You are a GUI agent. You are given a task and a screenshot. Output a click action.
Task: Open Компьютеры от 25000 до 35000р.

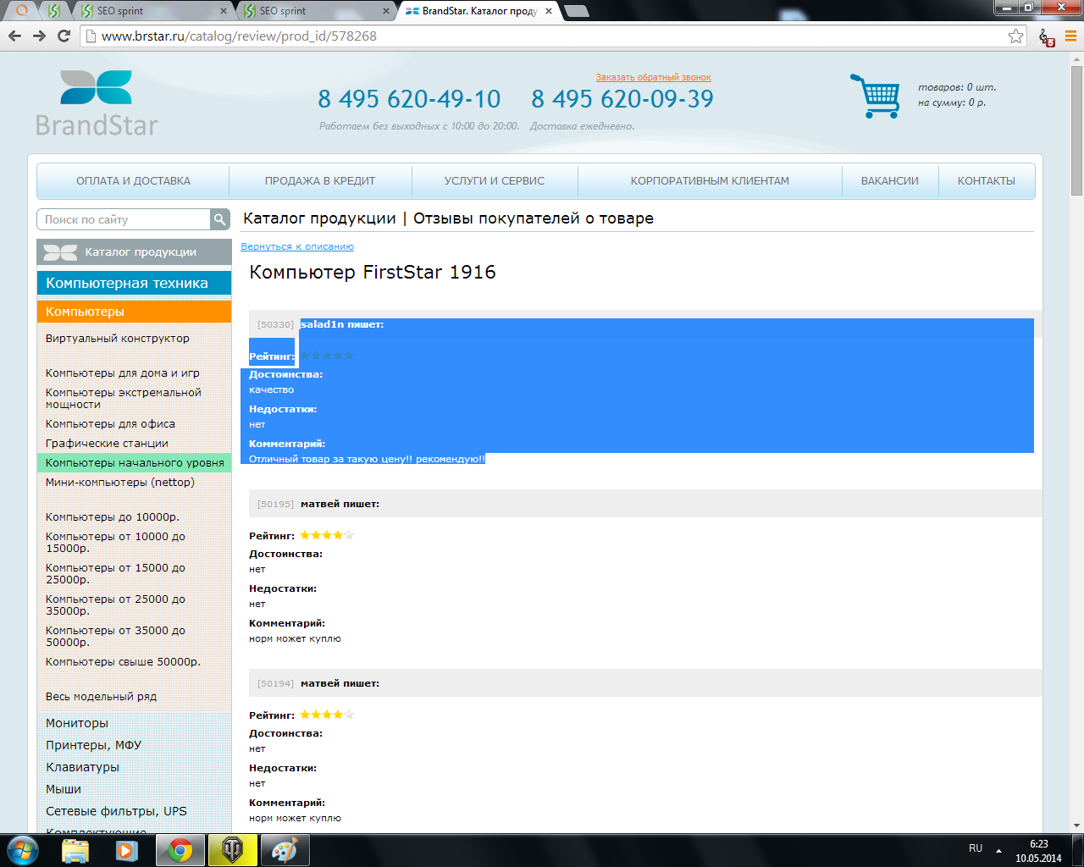(x=115, y=605)
